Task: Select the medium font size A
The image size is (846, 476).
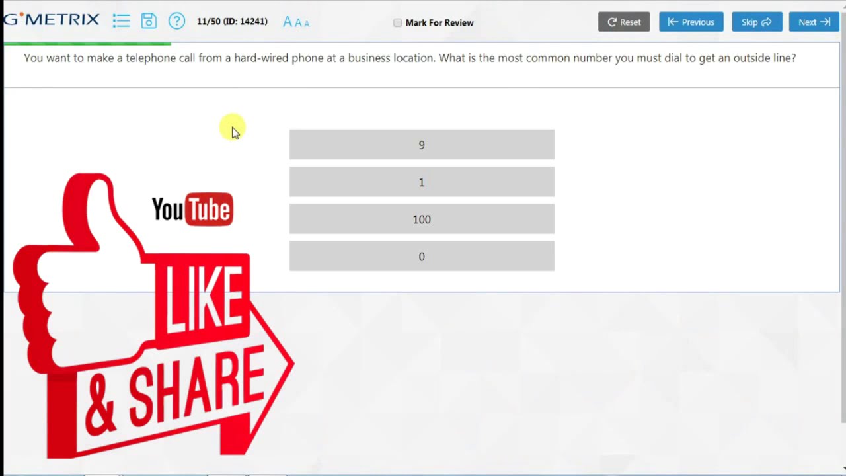Action: coord(298,23)
